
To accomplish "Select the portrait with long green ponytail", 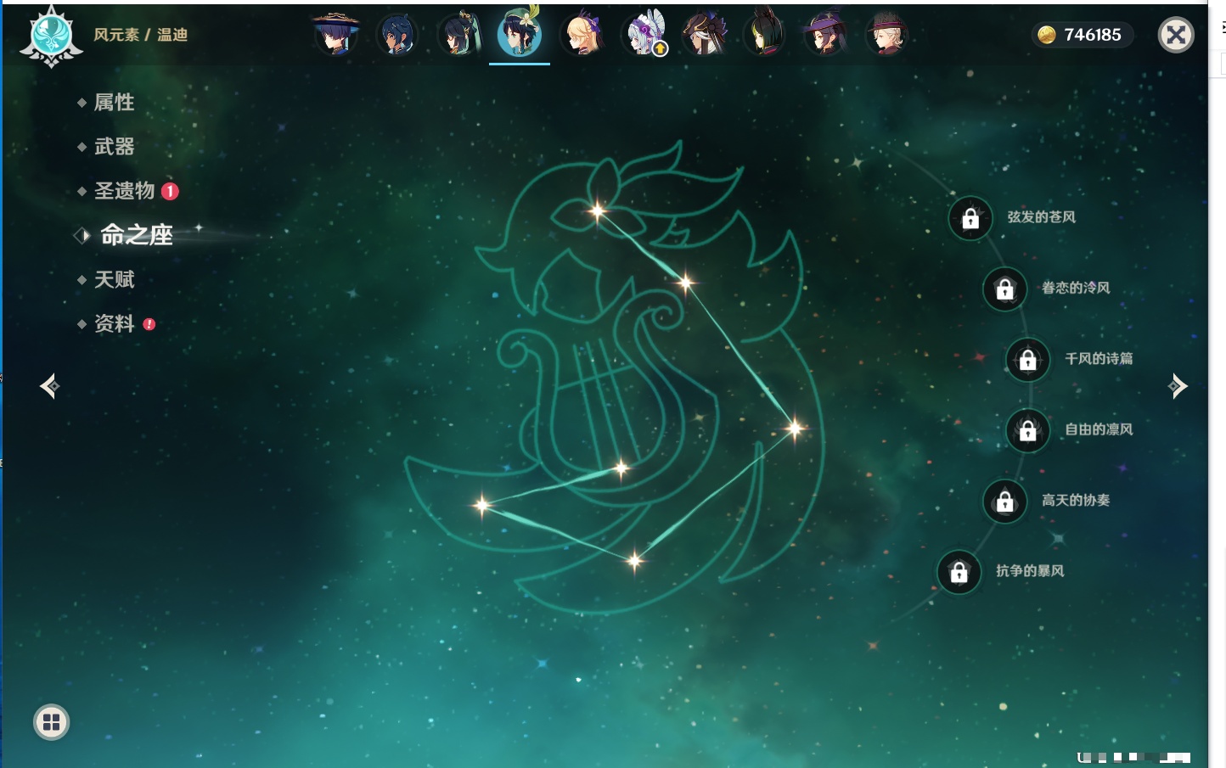I will click(x=458, y=35).
